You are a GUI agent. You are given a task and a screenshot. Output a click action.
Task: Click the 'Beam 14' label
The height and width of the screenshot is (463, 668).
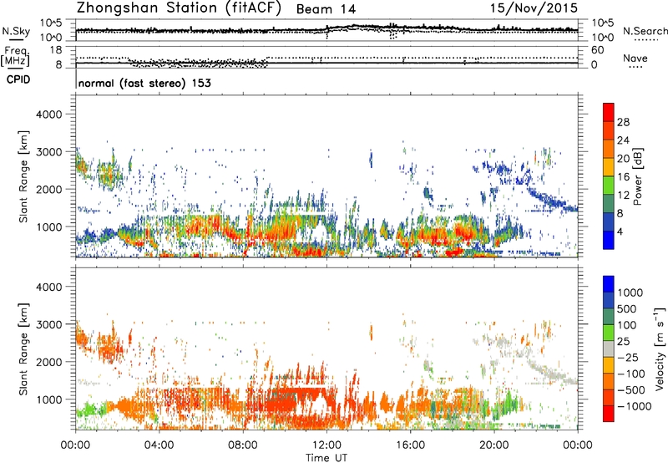click(x=326, y=9)
